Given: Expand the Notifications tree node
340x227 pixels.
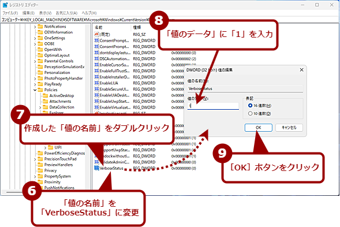Looking at the screenshot, I should pos(35,27).
